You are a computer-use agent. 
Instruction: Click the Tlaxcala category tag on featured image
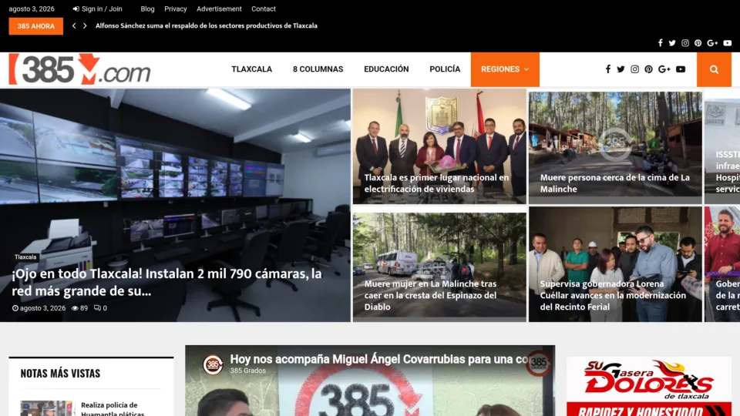25,257
